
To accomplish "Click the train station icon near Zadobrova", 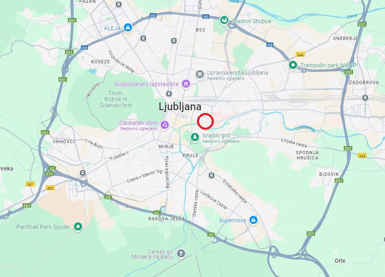I will (x=365, y=98).
